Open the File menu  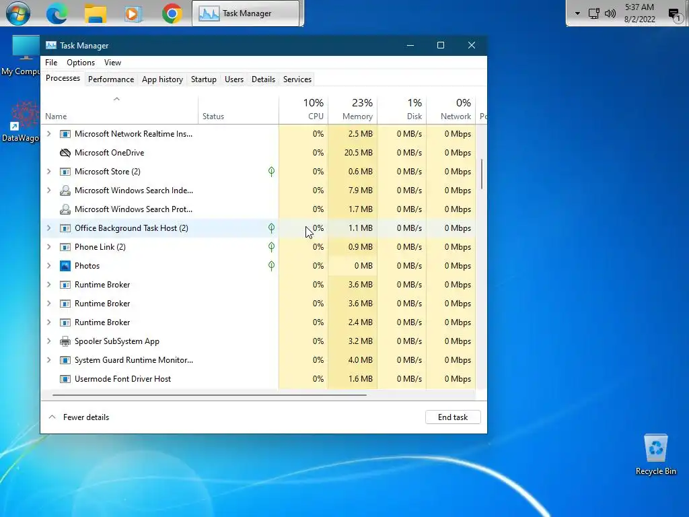point(51,63)
